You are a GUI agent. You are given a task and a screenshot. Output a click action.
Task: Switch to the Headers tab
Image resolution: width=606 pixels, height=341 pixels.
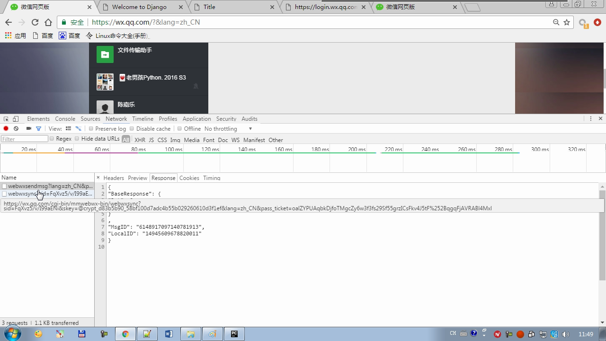tap(114, 178)
